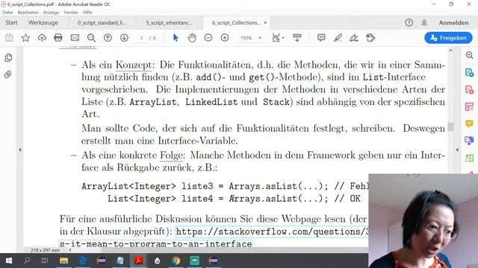Send file by email envelope icon

pos(75,38)
